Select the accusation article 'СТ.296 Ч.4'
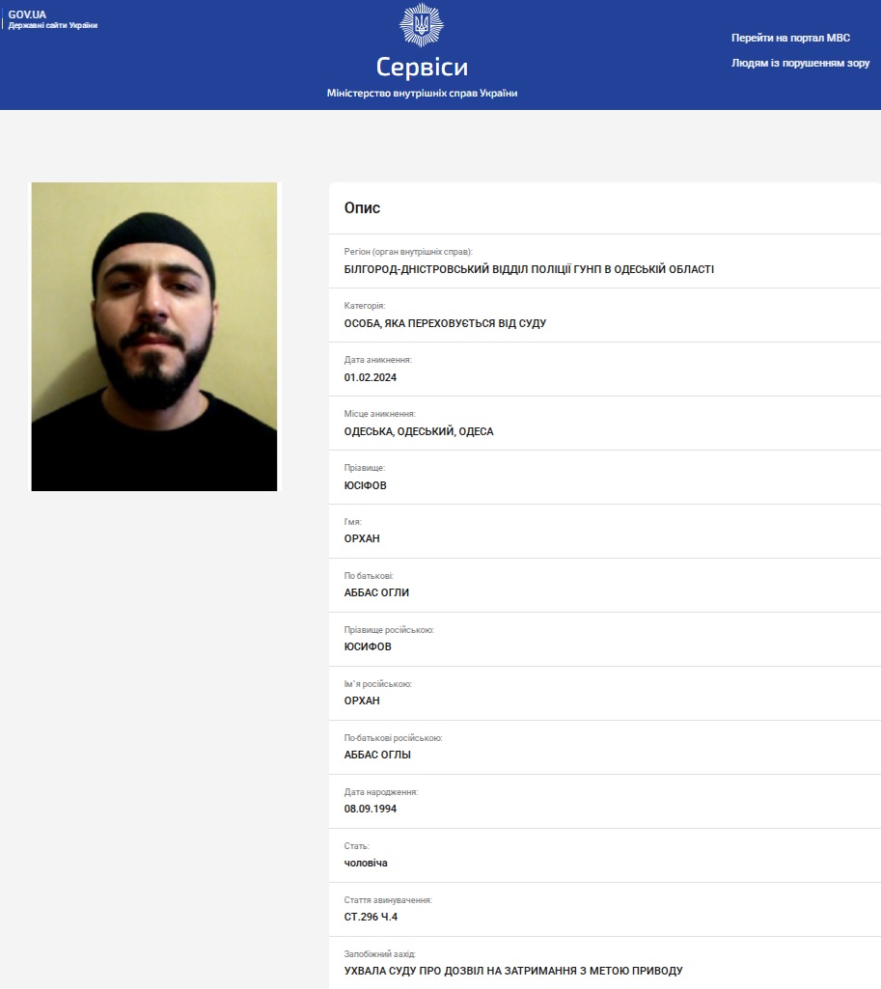This screenshot has height=989, width=881. click(x=371, y=917)
